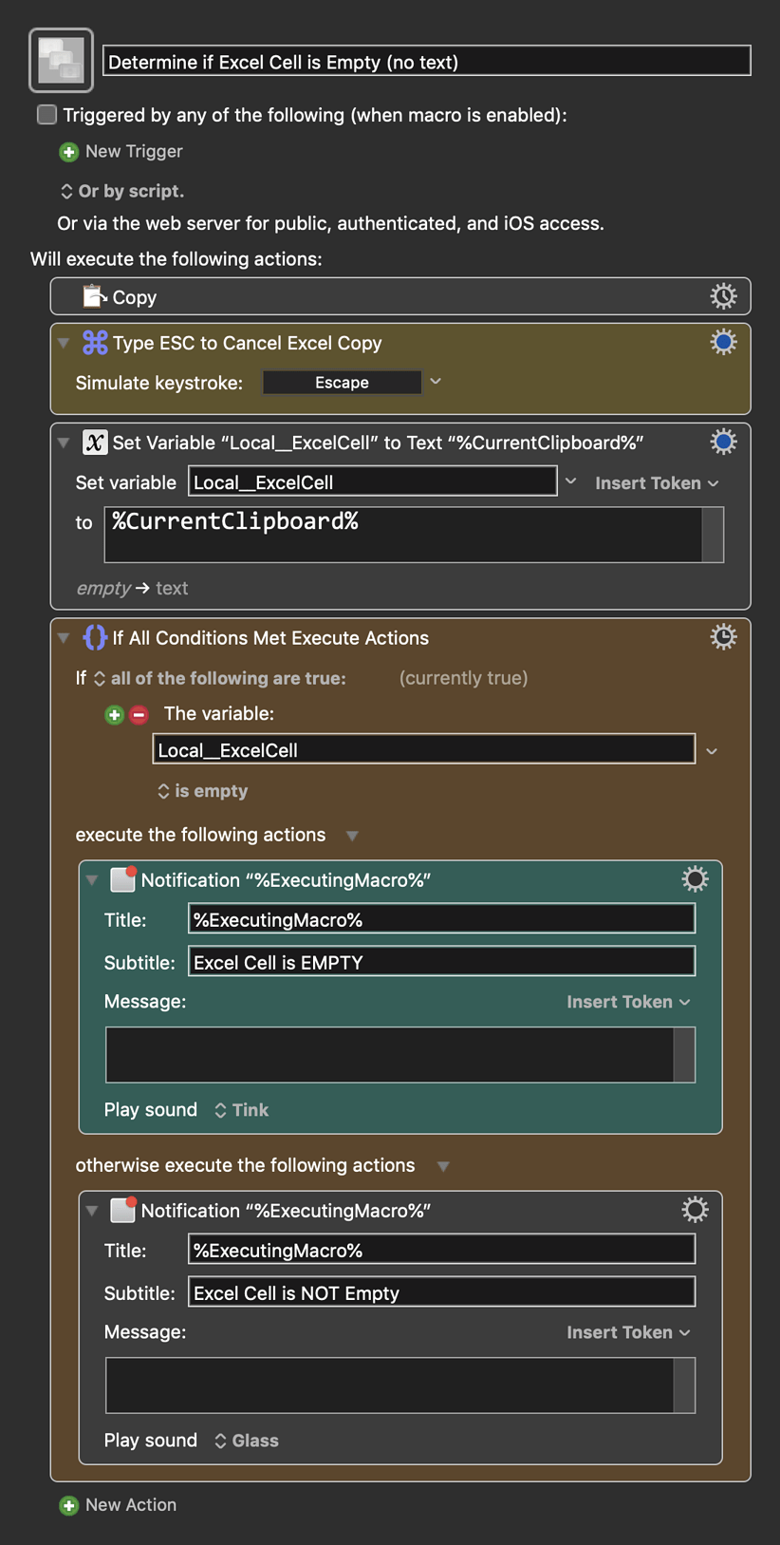The width and height of the screenshot is (780, 1545).
Task: Edit Title field of EMPTY notification
Action: (x=441, y=919)
